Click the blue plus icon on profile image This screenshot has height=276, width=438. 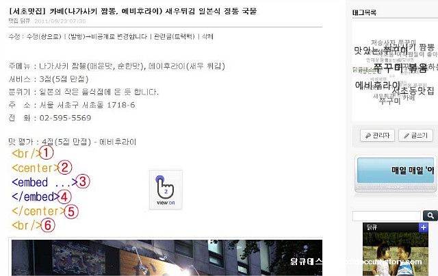(x=424, y=227)
